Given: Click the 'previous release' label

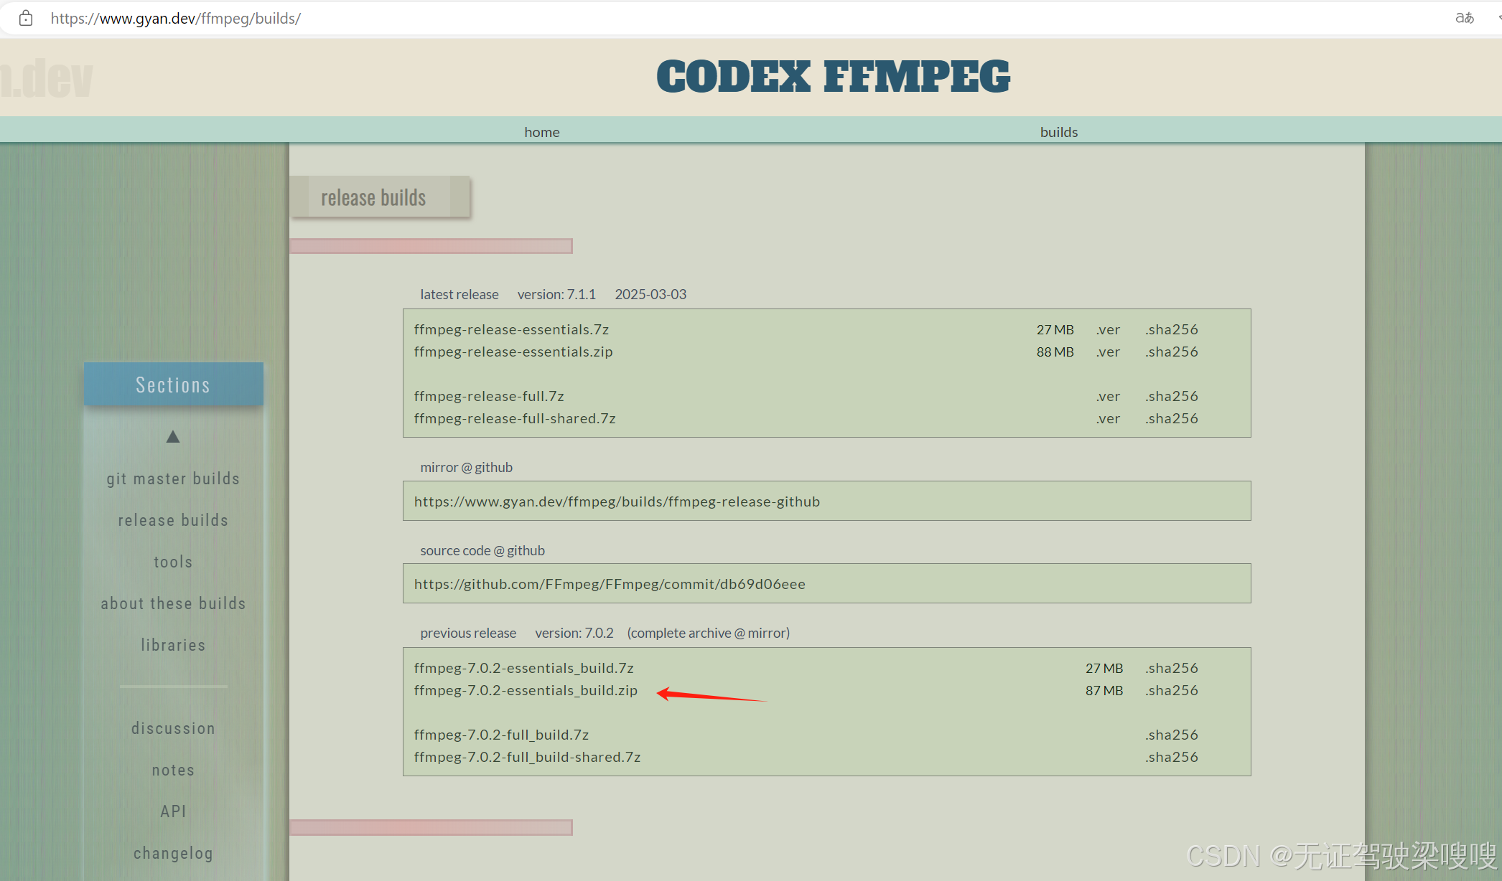Looking at the screenshot, I should [x=468, y=633].
